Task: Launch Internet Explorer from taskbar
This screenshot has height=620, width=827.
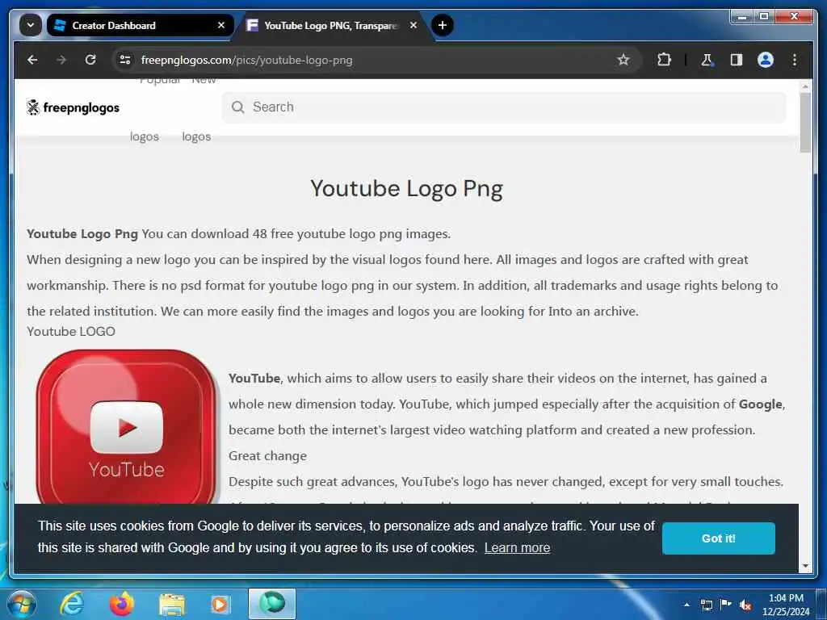Action: point(72,604)
